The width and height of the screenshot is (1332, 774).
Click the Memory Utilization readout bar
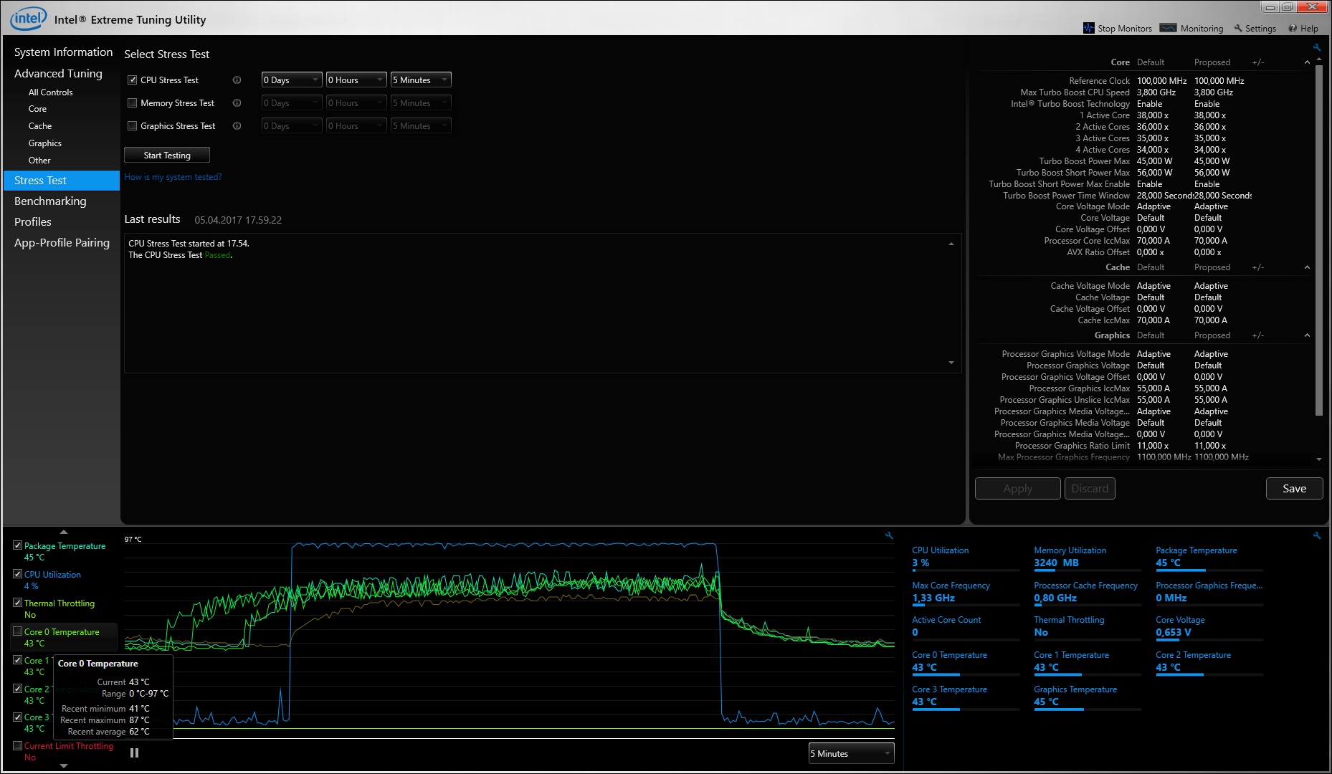[x=1088, y=570]
